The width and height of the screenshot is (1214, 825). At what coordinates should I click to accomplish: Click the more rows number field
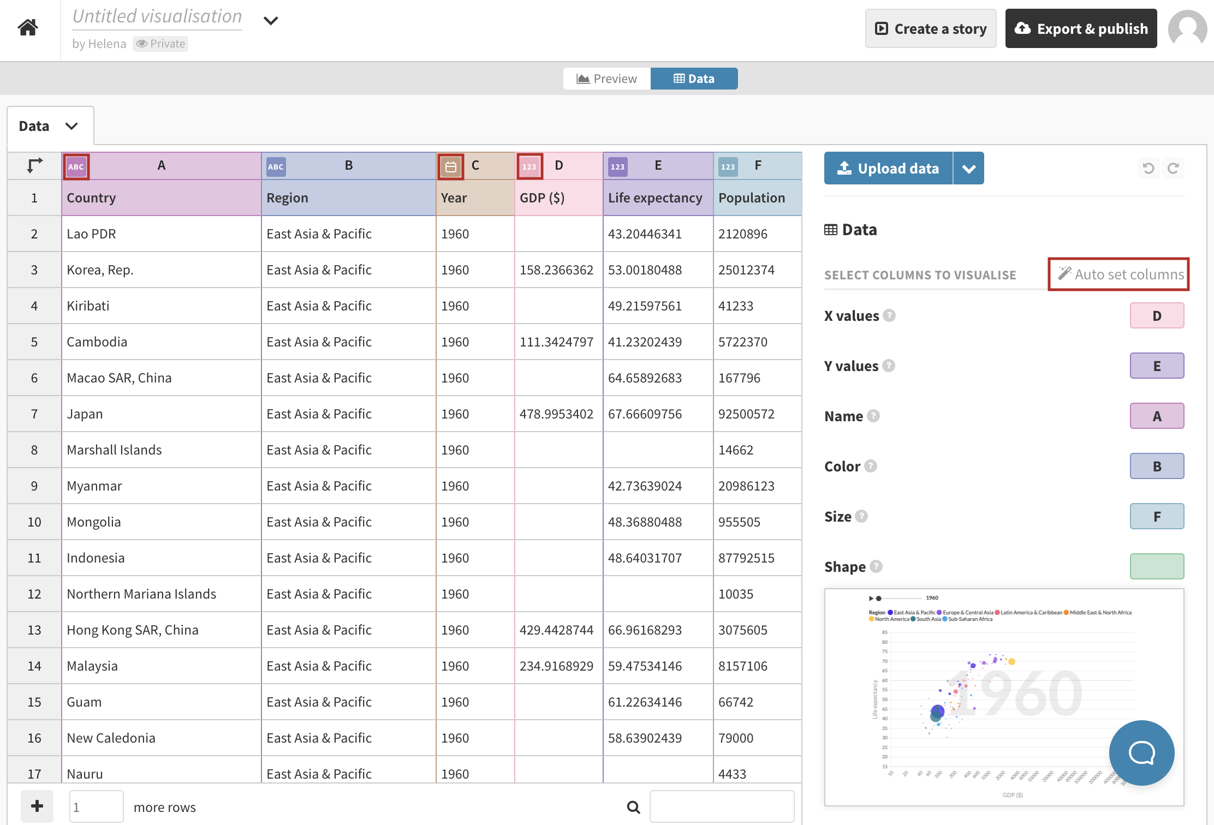96,807
